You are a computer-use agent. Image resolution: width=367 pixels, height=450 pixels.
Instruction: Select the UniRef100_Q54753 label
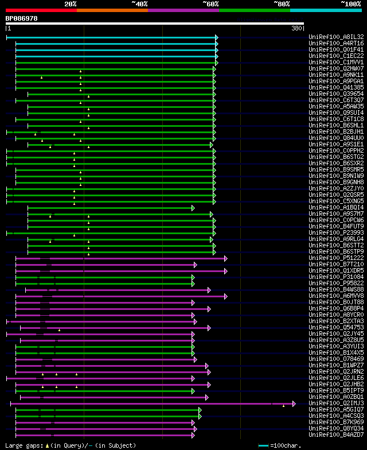336,327
